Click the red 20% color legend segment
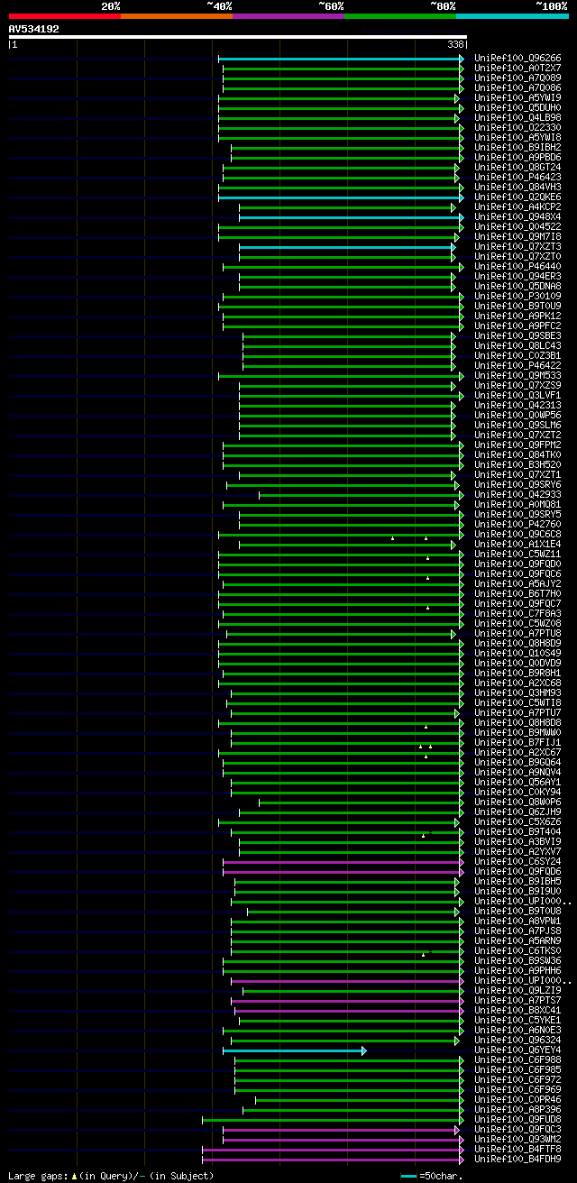The image size is (577, 1183). pos(65,16)
